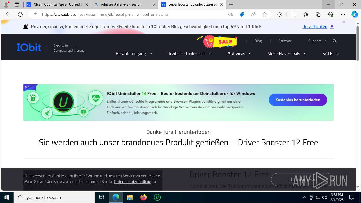Image resolution: width=361 pixels, height=203 pixels.
Task: Open IObit Uninstaller from the taskbar
Action: [x=157, y=197]
